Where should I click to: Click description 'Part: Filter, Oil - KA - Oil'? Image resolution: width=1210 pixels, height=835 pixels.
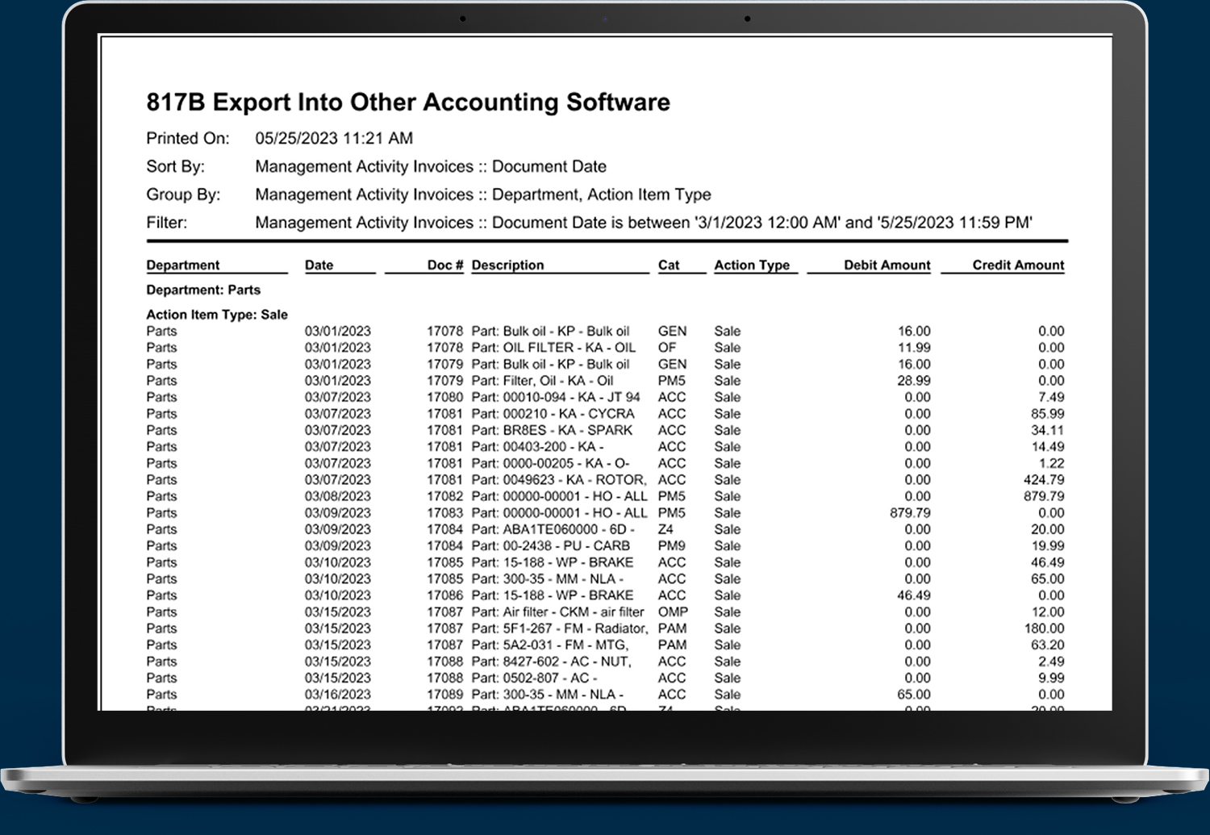[x=543, y=381]
